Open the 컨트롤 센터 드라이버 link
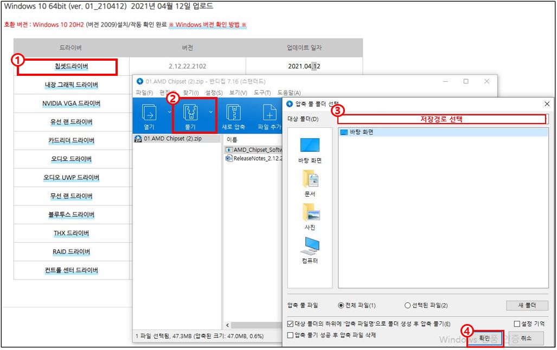This screenshot has height=350, width=557. (71, 270)
